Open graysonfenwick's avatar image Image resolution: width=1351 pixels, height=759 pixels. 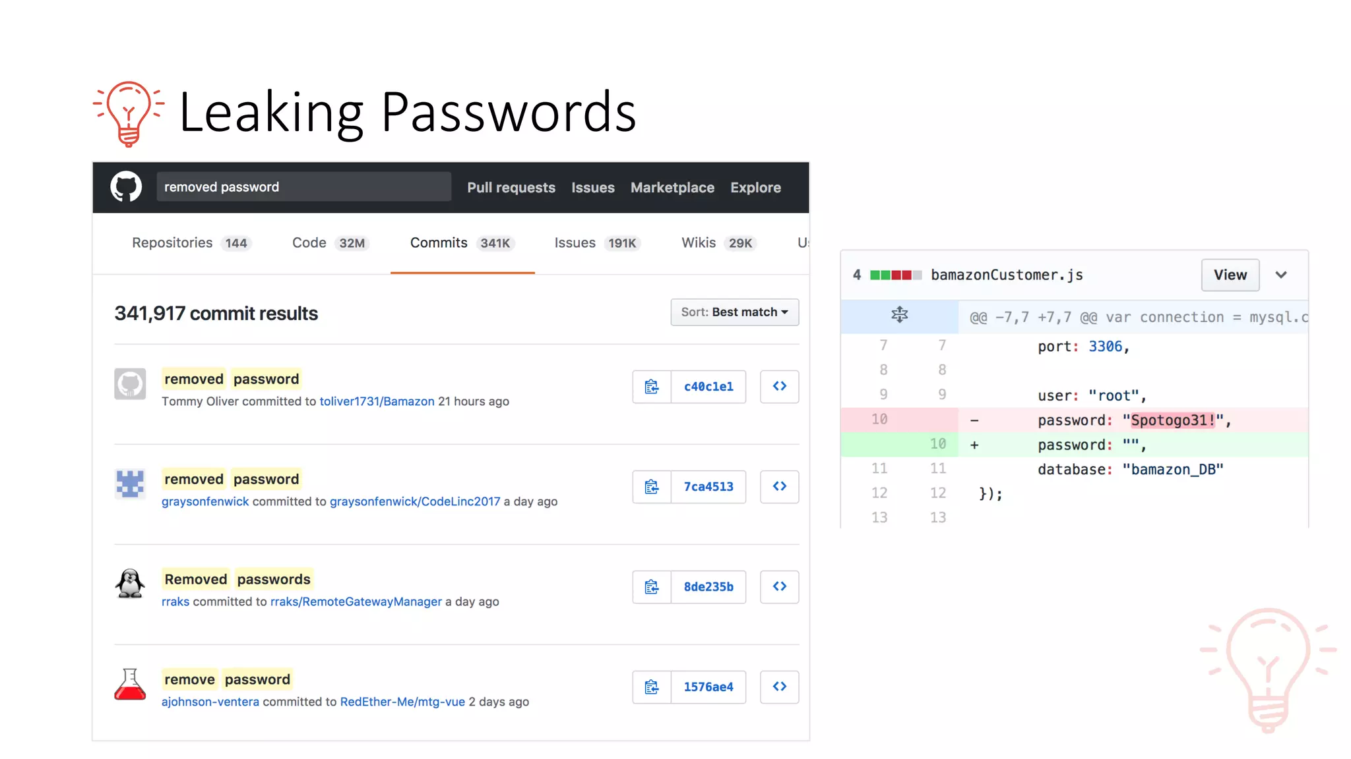point(130,484)
